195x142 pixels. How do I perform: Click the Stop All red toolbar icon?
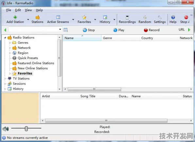186,17
